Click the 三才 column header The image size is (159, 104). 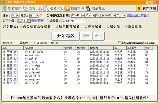(x=120, y=48)
